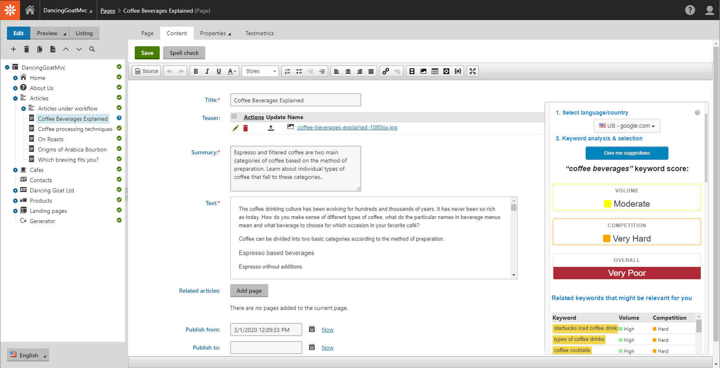This screenshot has width=720, height=368.
Task: Justify the text
Action: [x=371, y=71]
